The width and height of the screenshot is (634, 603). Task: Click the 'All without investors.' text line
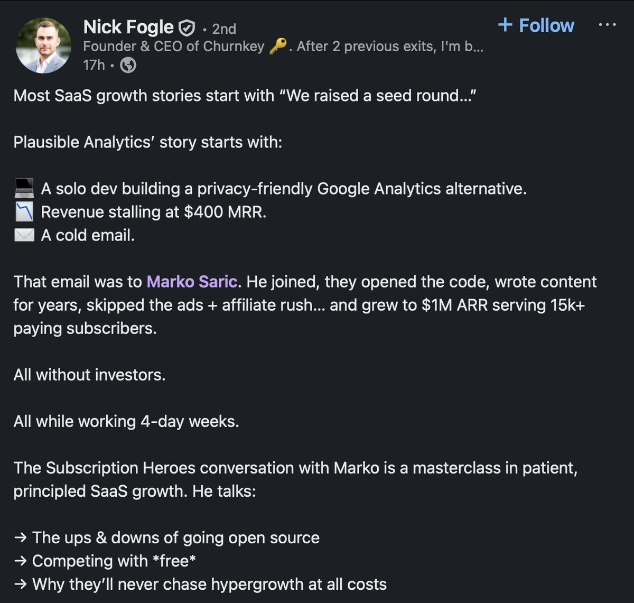(89, 375)
